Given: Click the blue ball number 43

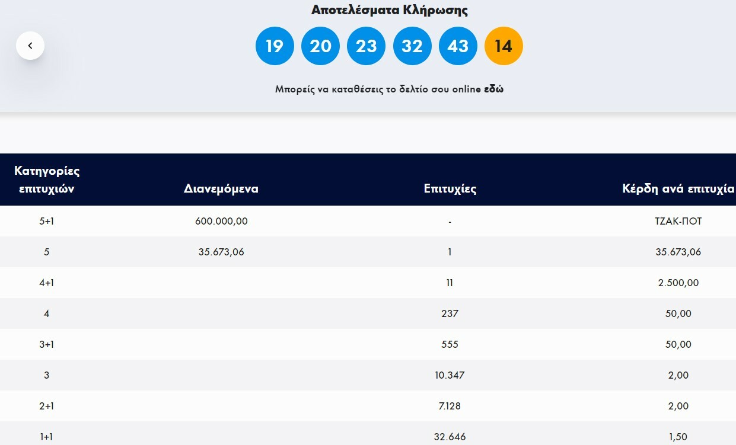Looking at the screenshot, I should [x=458, y=46].
